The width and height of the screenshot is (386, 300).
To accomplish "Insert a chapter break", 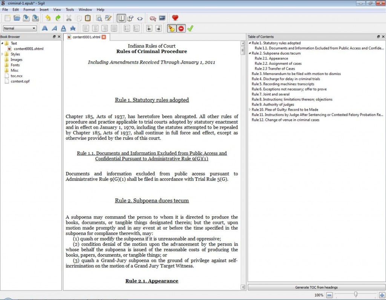I will pyautogui.click(x=153, y=18).
